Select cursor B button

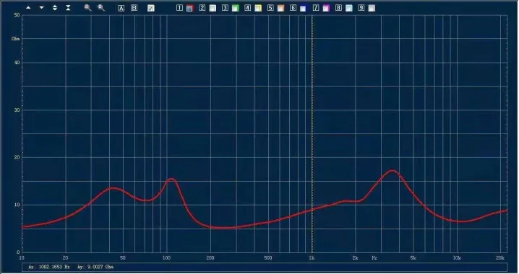pyautogui.click(x=134, y=8)
